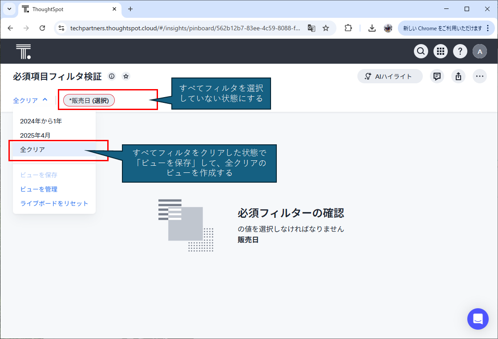Open the search magnifier icon
The height and width of the screenshot is (339, 498).
coord(421,52)
